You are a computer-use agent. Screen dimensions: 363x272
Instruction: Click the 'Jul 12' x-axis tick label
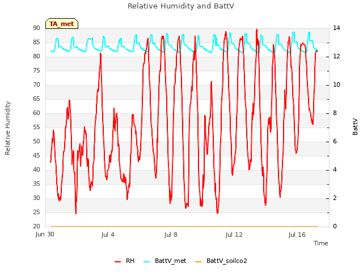pos(234,235)
